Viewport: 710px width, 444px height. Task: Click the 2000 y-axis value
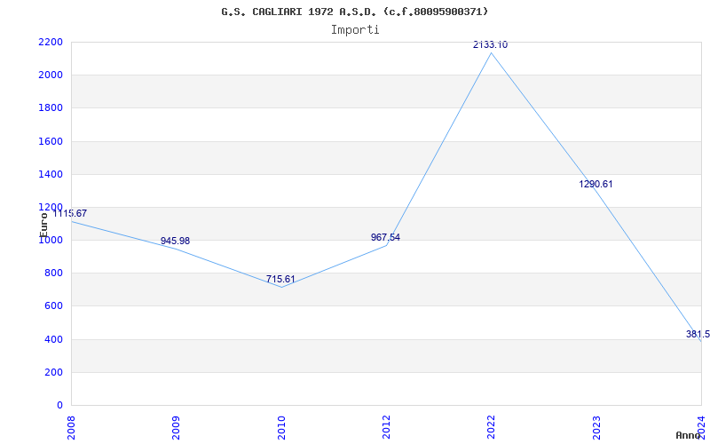click(51, 75)
